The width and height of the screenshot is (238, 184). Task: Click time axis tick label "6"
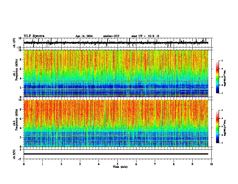pyautogui.click(x=136, y=164)
